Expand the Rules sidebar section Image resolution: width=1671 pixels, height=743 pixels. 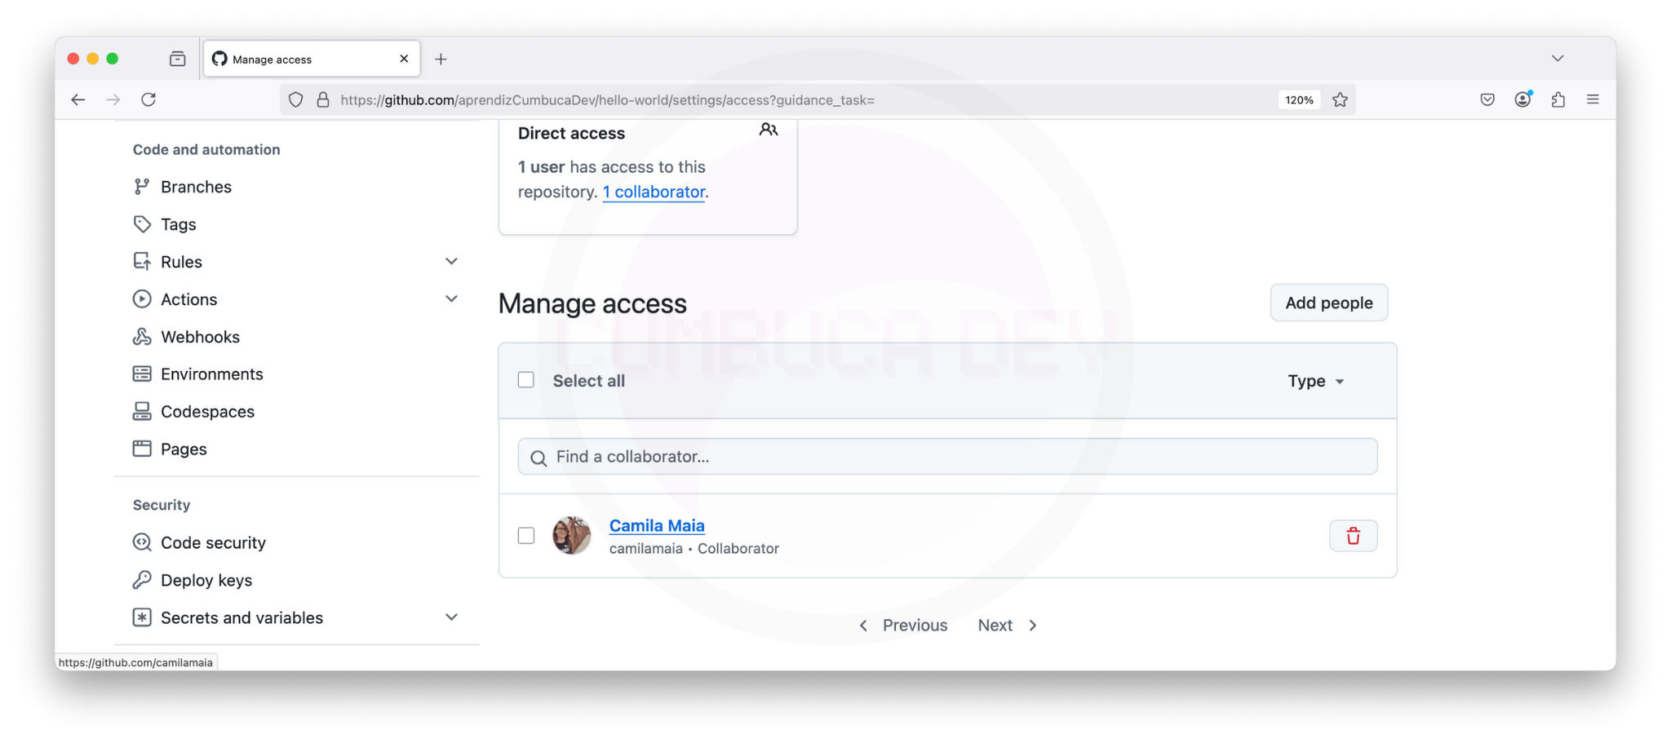point(451,262)
